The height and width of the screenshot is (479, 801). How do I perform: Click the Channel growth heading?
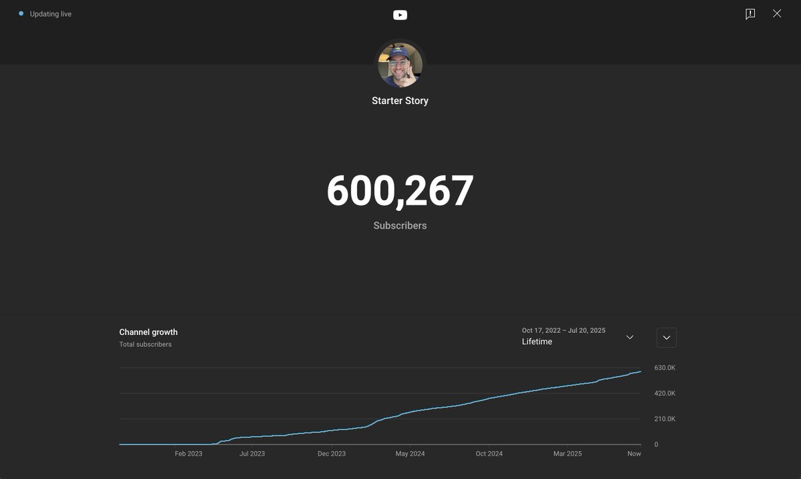coord(148,332)
